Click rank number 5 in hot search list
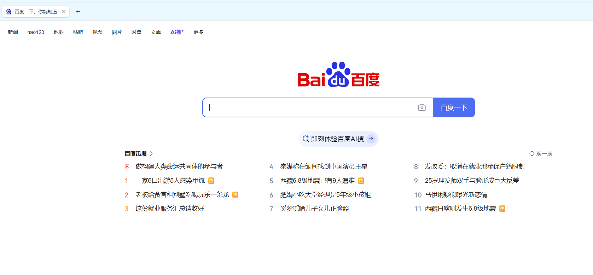Viewport: 593px width, 275px height. tap(271, 181)
